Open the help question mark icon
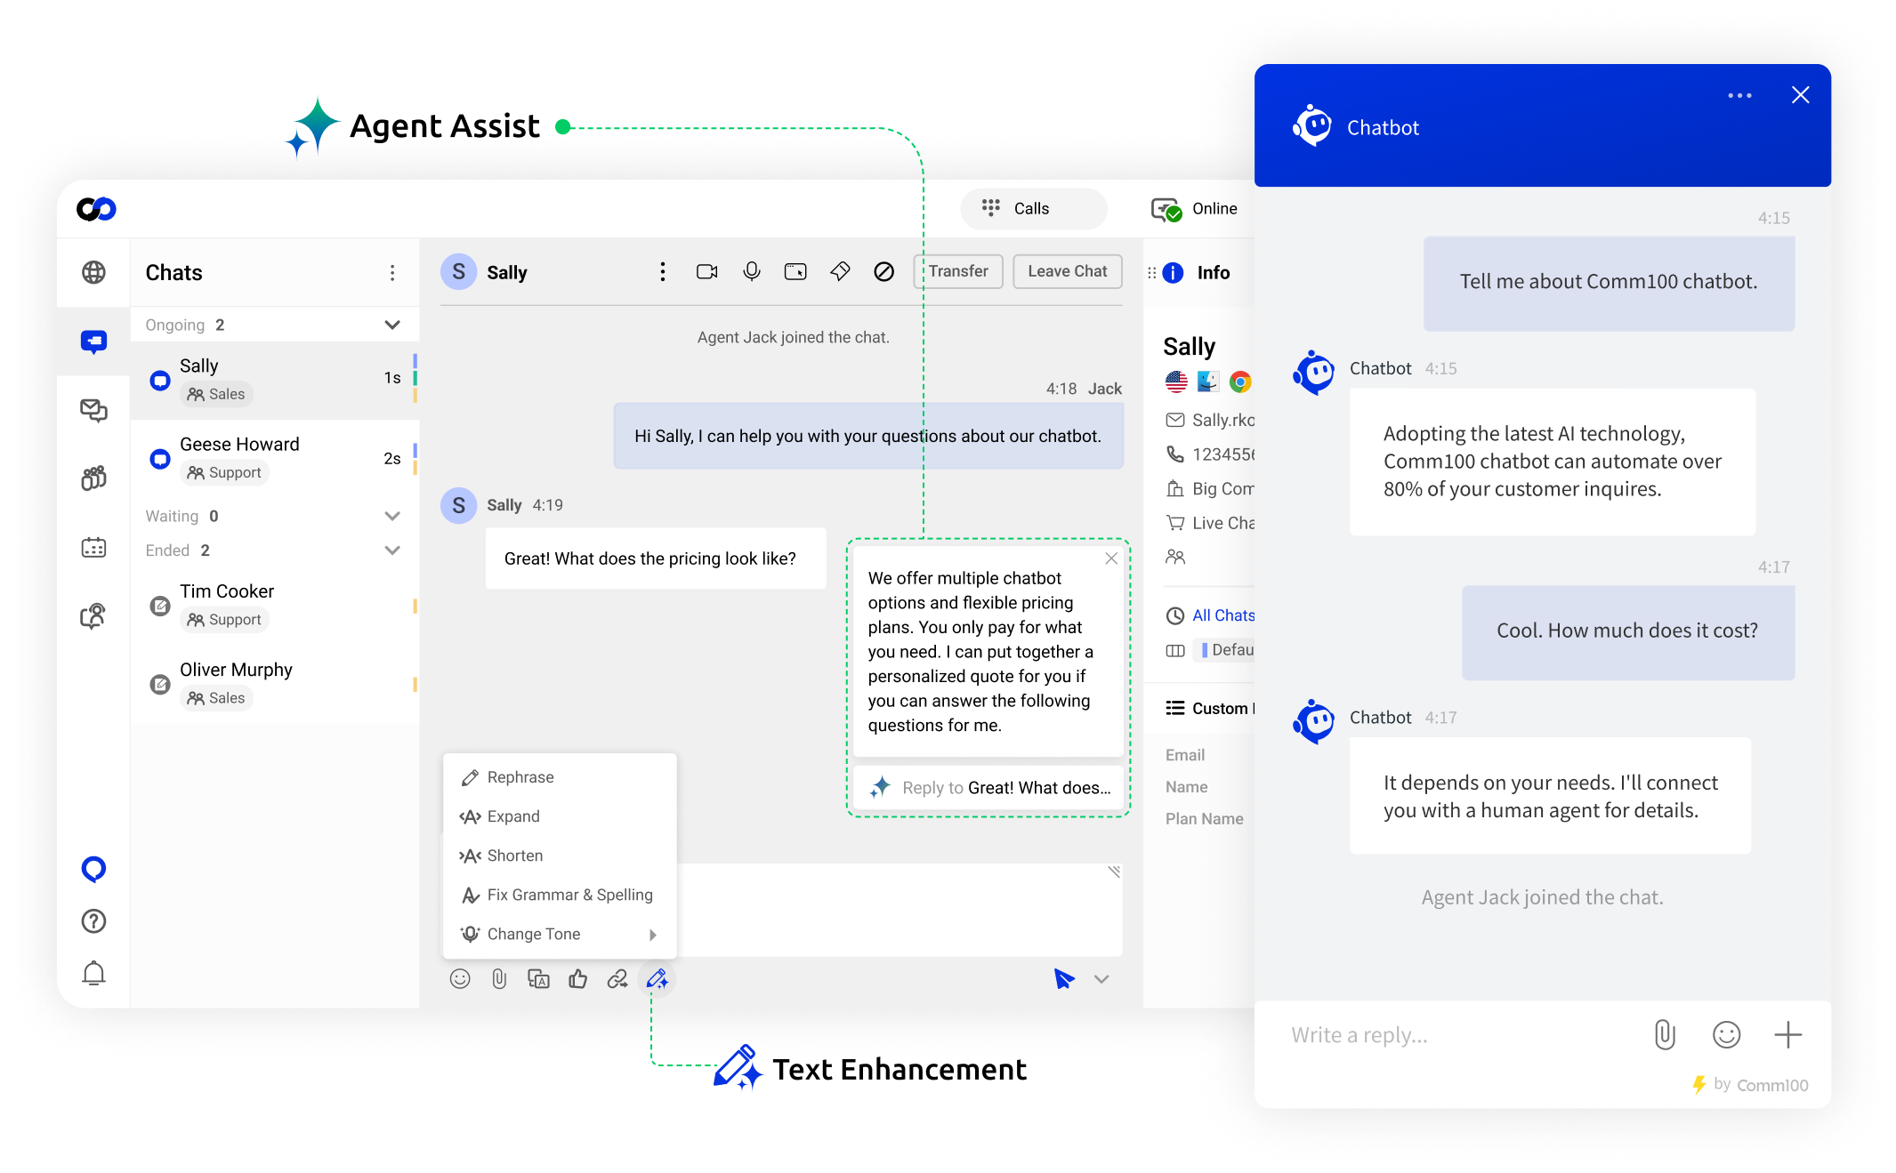The width and height of the screenshot is (1896, 1173). coord(93,921)
